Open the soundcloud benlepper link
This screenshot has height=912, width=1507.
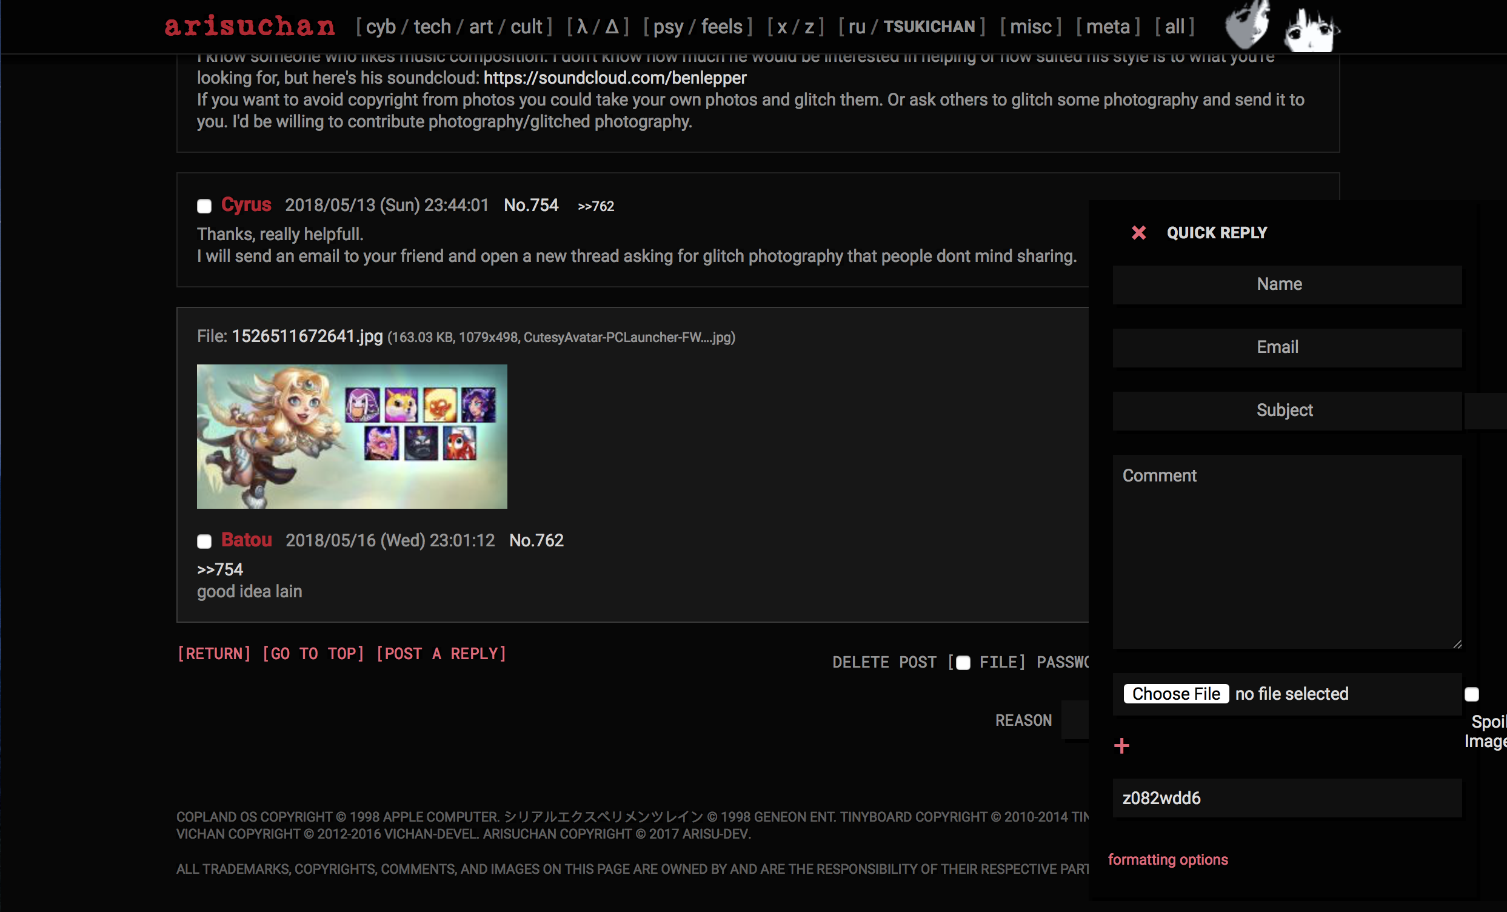615,78
